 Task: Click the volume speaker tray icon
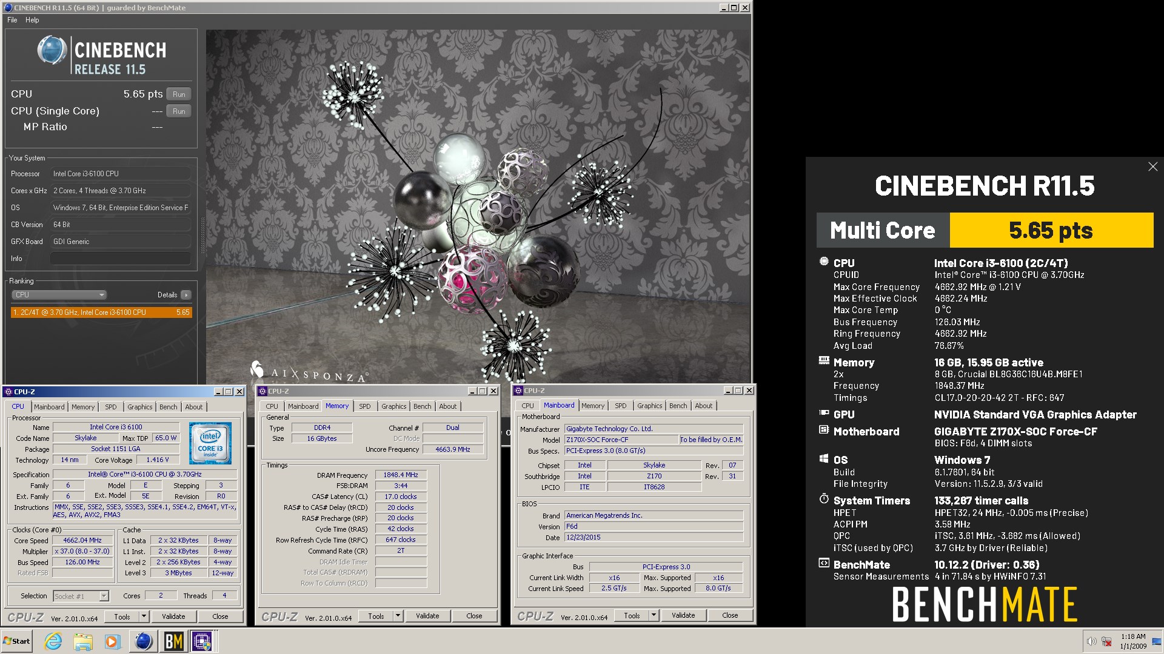1091,641
